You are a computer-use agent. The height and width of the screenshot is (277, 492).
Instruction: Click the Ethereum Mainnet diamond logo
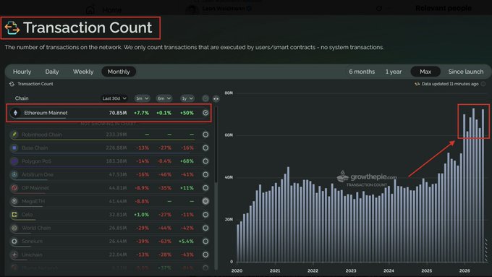click(15, 113)
